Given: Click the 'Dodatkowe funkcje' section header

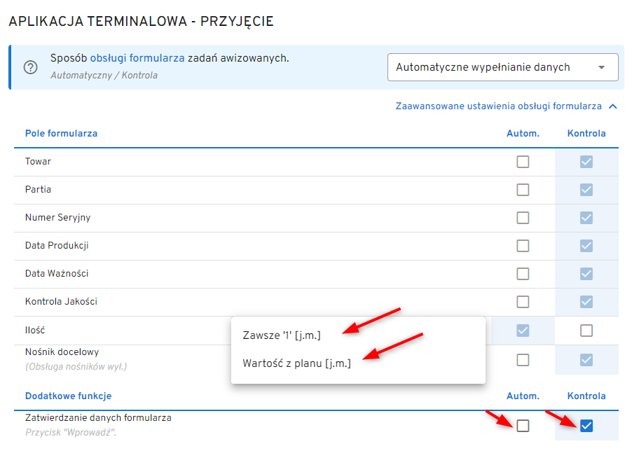Looking at the screenshot, I should point(68,396).
